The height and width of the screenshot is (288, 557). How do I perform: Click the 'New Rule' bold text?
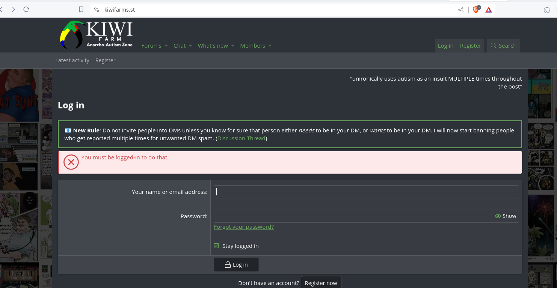point(86,130)
